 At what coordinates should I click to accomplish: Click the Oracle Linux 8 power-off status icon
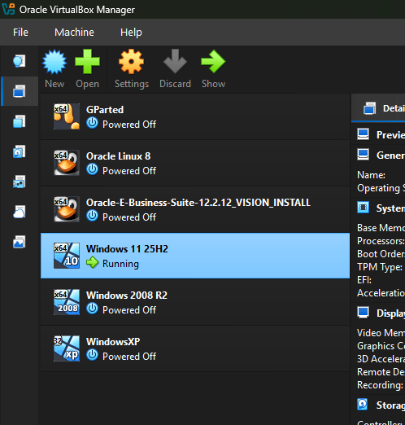[x=93, y=169]
